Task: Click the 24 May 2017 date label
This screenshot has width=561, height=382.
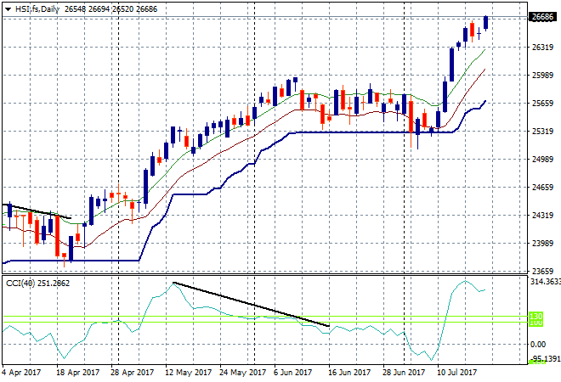Action: [x=242, y=373]
